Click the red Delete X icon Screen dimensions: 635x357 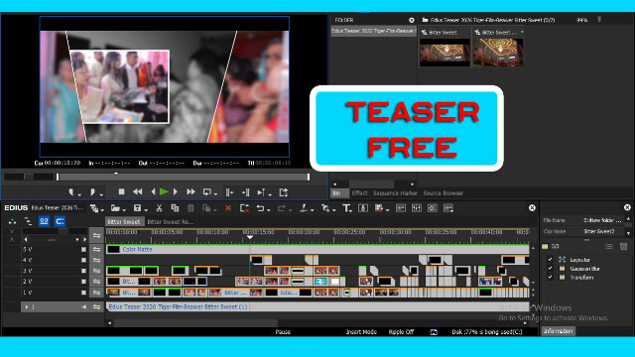(228, 208)
